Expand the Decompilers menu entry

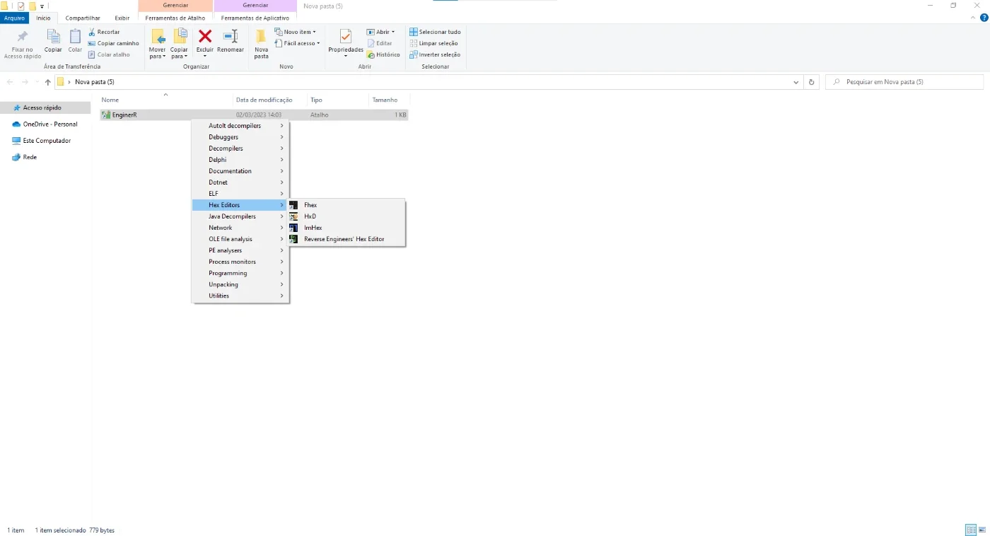click(240, 148)
